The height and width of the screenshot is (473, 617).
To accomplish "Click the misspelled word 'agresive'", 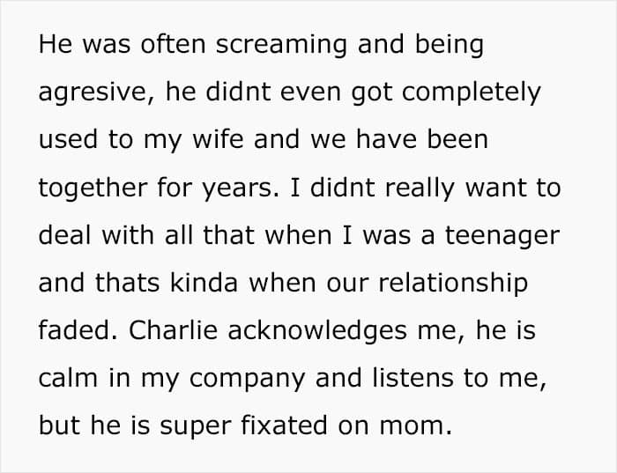I will point(89,93).
